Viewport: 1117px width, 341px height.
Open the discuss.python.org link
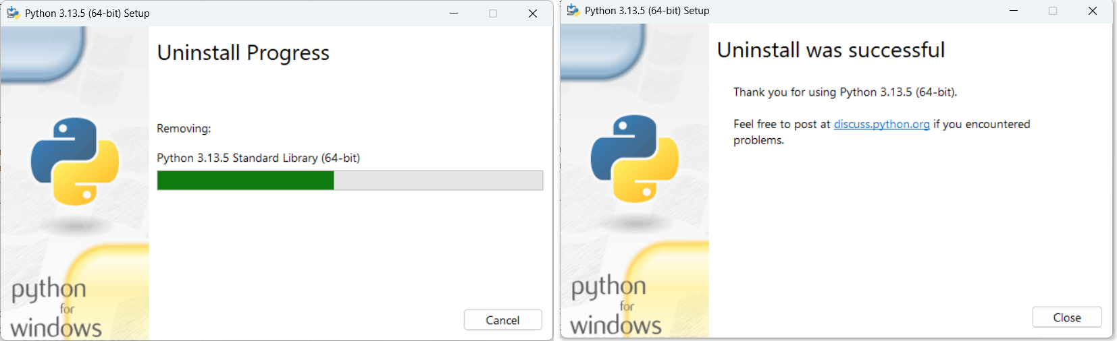[882, 124]
